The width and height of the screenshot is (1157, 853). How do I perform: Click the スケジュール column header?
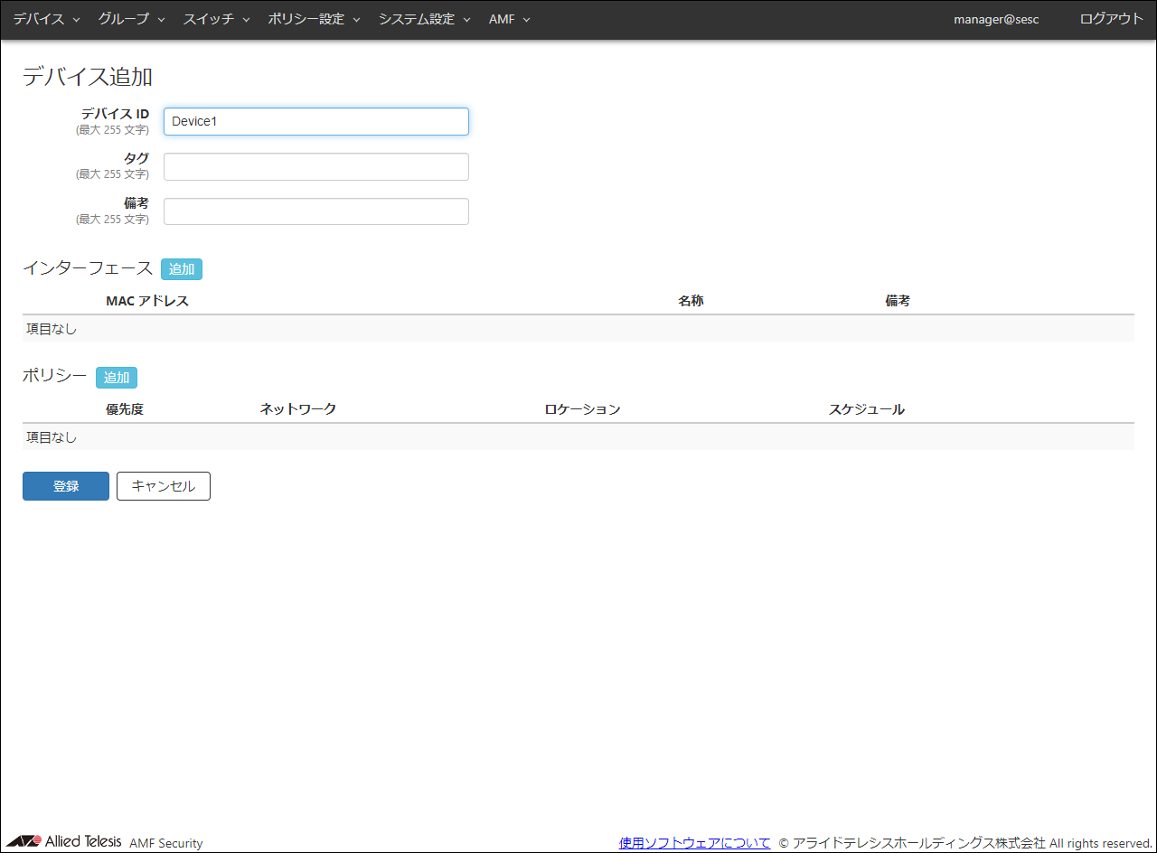[866, 409]
